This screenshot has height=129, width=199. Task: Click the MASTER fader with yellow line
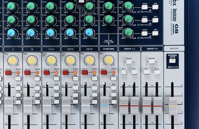point(173,106)
